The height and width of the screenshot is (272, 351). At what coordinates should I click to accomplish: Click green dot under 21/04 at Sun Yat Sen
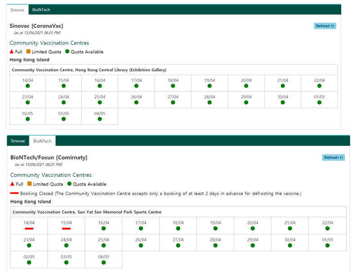click(x=290, y=228)
